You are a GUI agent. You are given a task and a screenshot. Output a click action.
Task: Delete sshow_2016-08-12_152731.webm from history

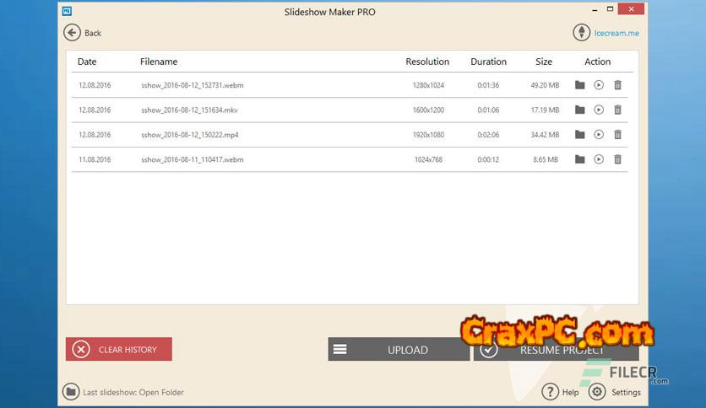(618, 85)
